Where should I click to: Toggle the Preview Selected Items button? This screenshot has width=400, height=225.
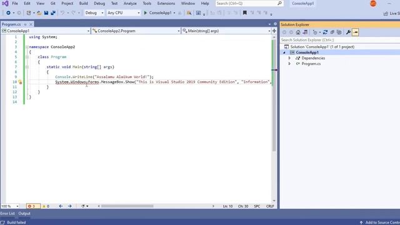(356, 32)
